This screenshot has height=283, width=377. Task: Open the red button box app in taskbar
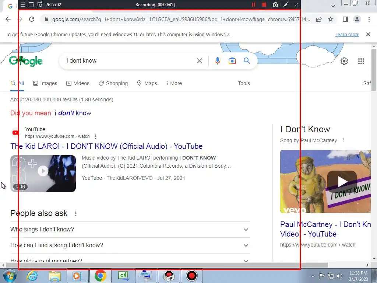(169, 276)
